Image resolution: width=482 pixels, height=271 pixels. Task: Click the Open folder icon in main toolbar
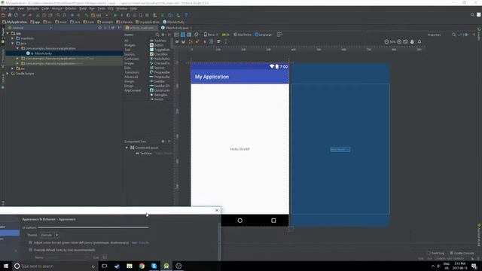tap(3, 15)
